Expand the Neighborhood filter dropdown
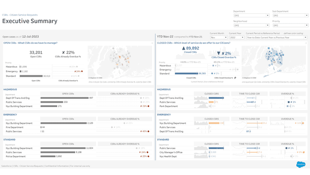Screen dimensions: 310x175 (251, 25)
